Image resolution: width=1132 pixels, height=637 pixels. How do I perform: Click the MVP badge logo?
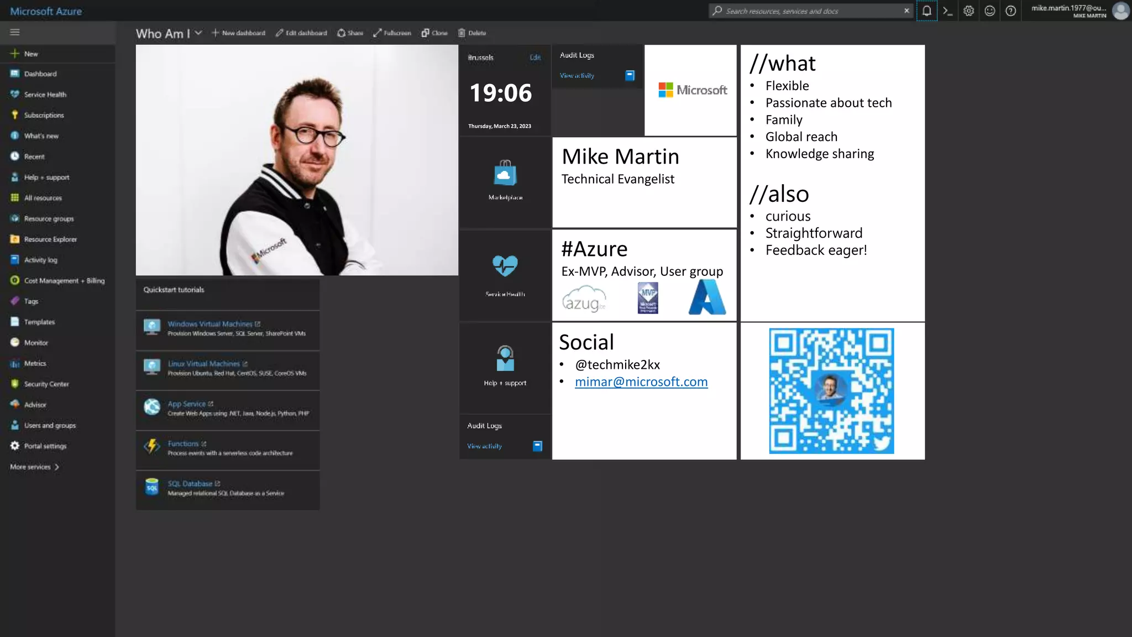pyautogui.click(x=648, y=297)
